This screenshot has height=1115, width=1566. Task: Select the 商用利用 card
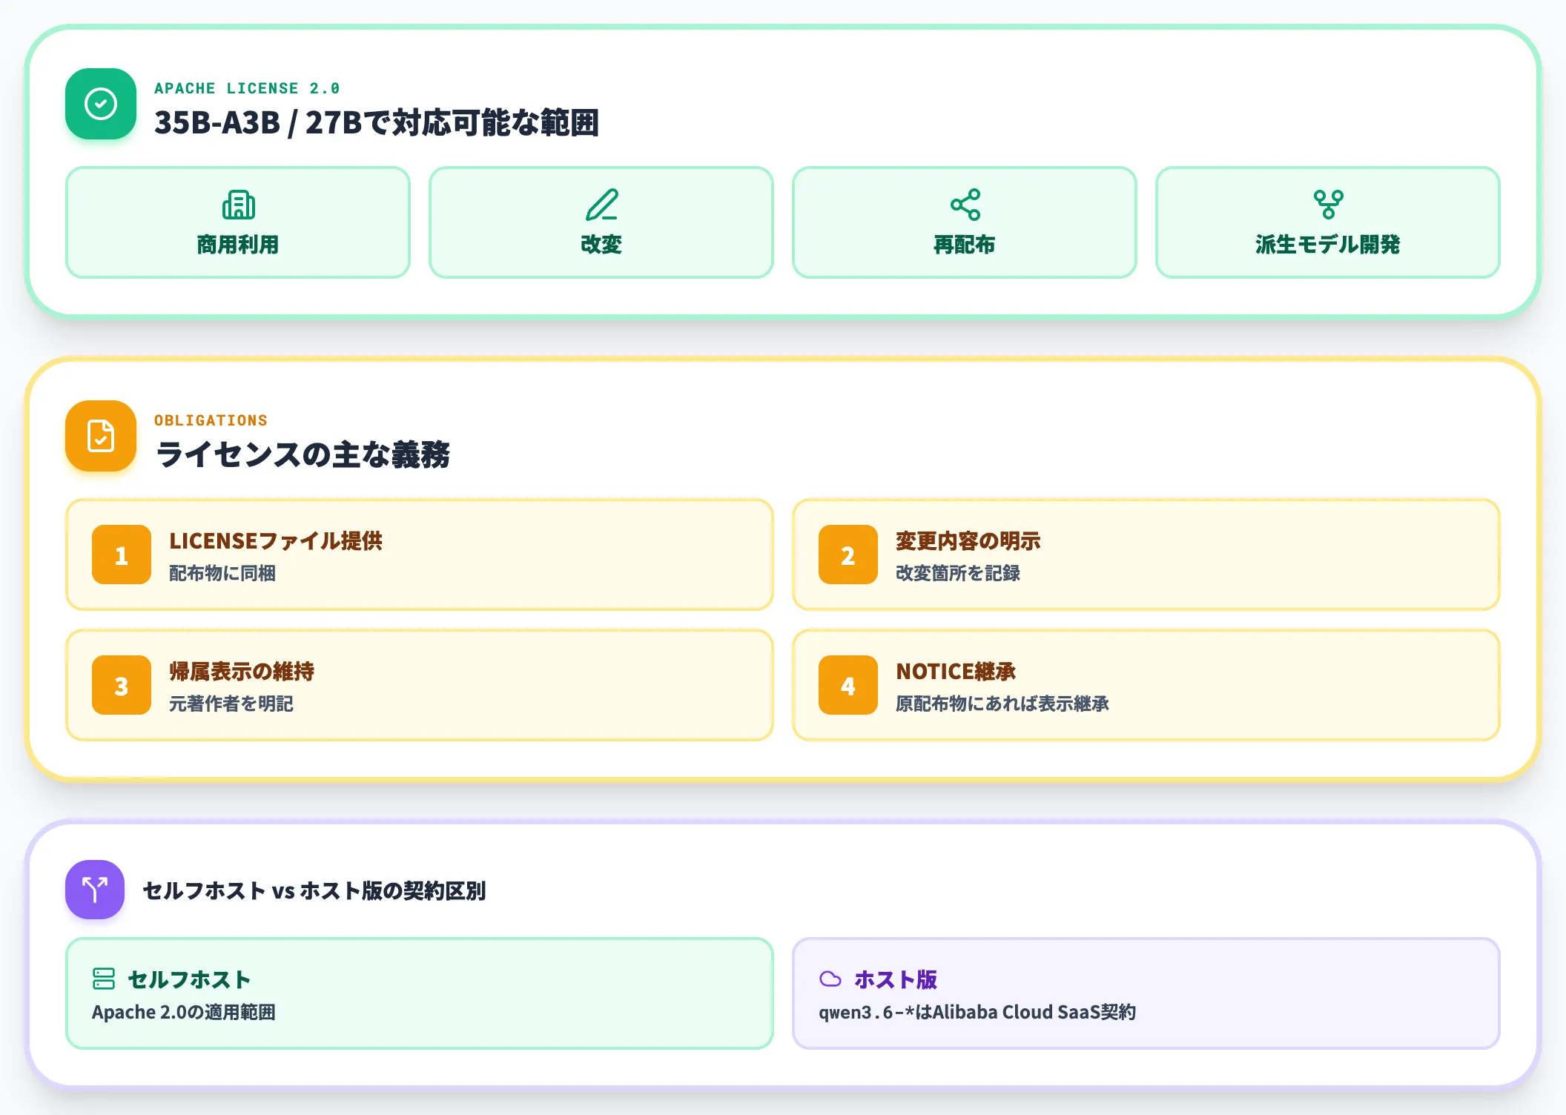(238, 222)
